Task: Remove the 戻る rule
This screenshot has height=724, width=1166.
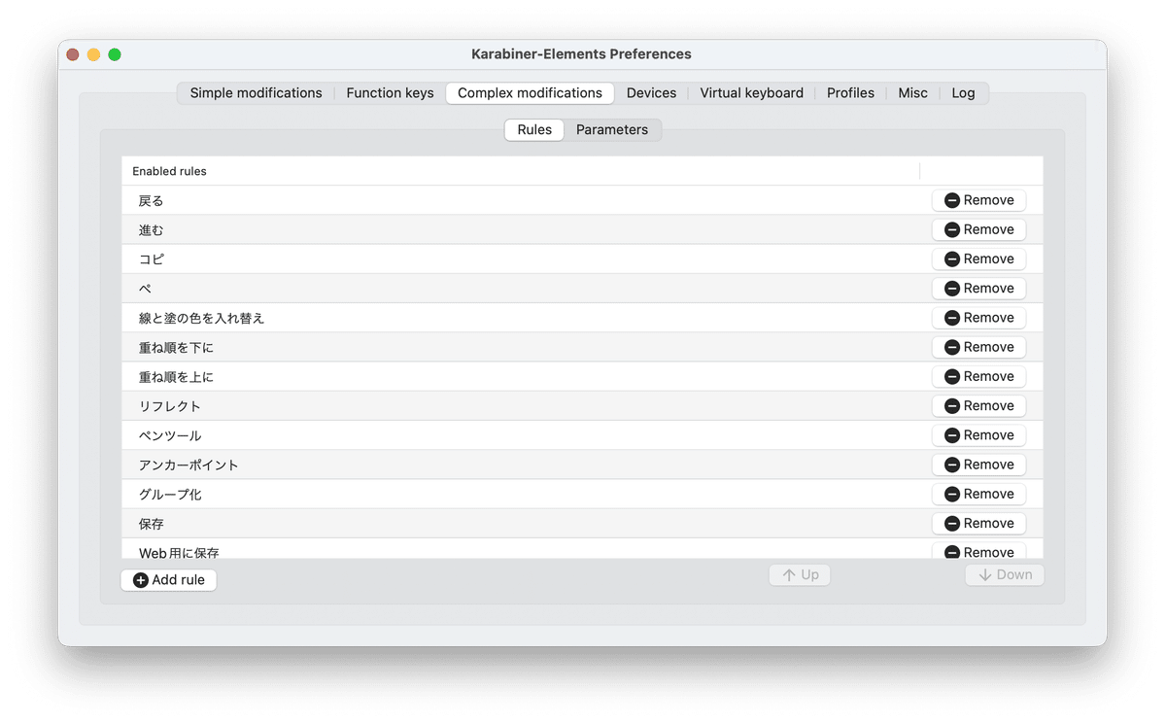Action: (x=978, y=200)
